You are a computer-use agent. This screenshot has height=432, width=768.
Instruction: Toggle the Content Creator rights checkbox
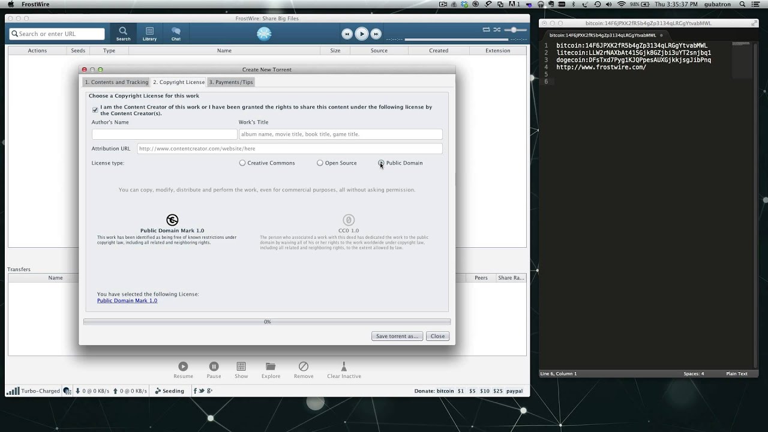click(95, 110)
